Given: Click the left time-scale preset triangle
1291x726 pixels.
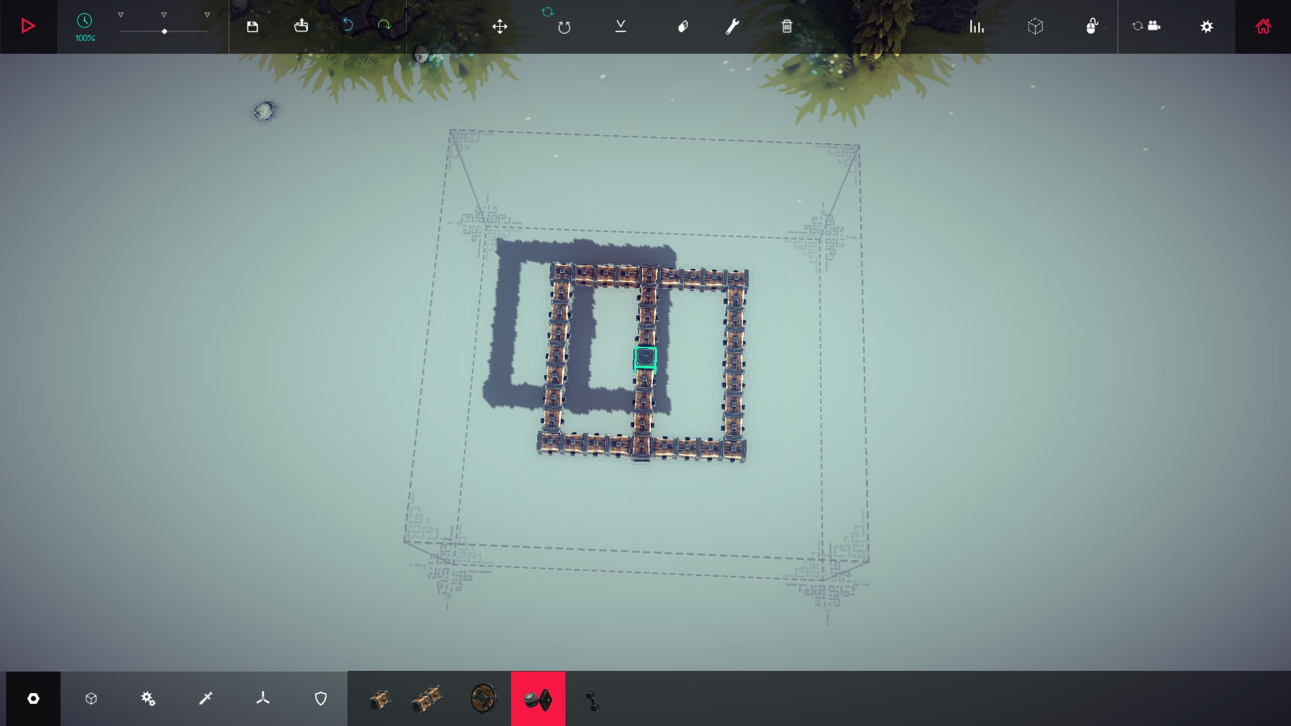Looking at the screenshot, I should 121,15.
